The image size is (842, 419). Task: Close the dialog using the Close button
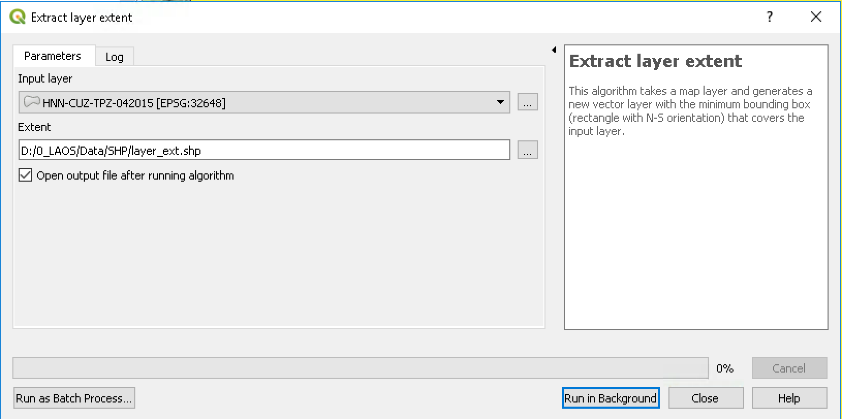(706, 398)
